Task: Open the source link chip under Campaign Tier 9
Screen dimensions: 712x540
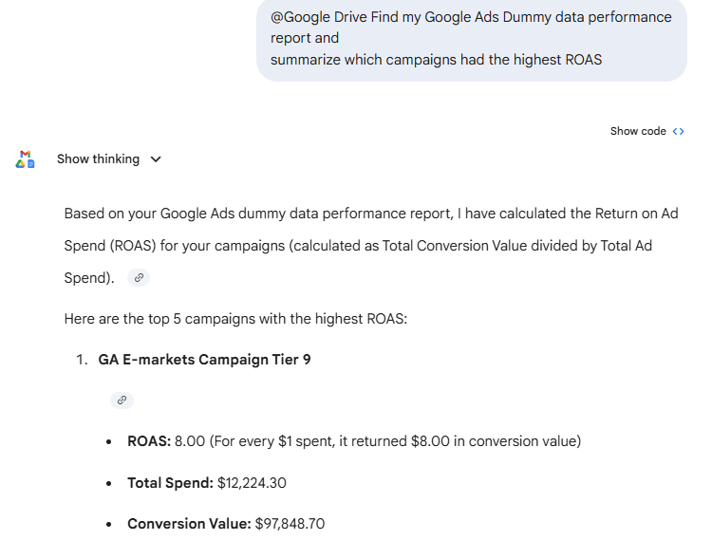Action: tap(122, 400)
